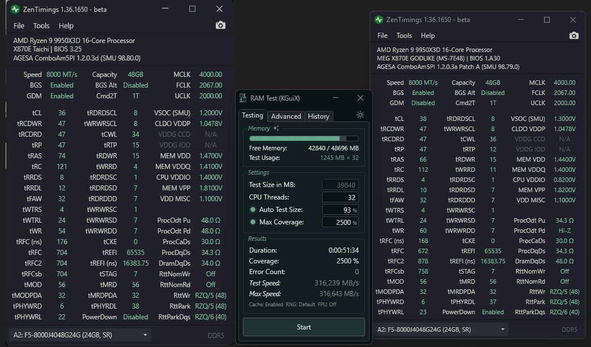Open DIMM slot dropdown in left ZenTimings window
The image size is (591, 347).
coord(80,335)
